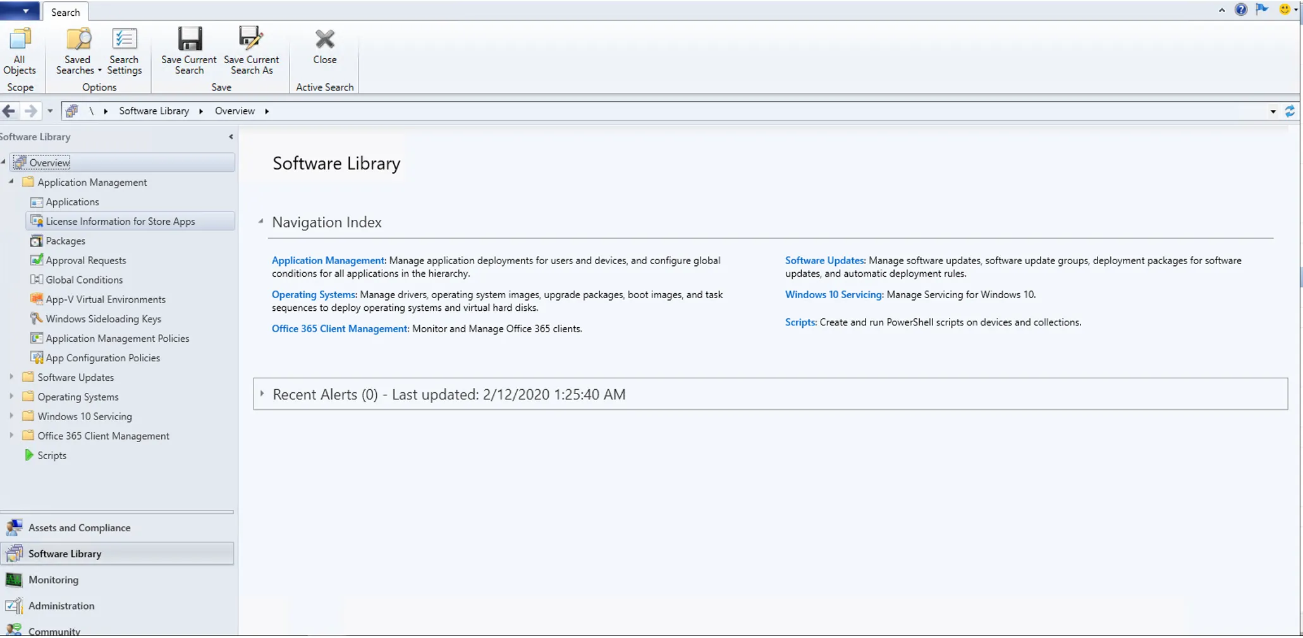Collapse the Navigation Index section

260,222
